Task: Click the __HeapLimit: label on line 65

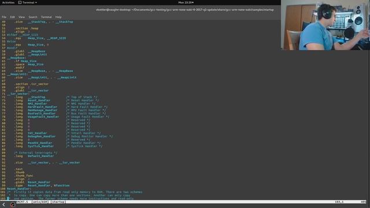Action: (17, 75)
